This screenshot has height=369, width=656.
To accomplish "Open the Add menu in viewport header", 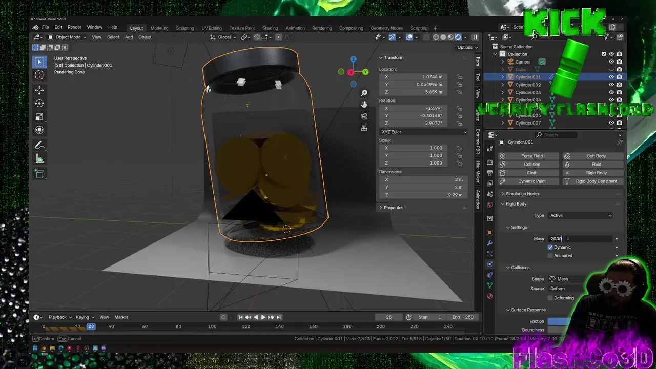I will tap(129, 37).
